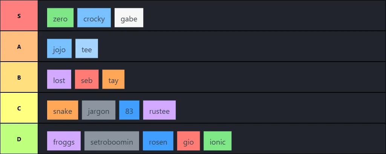The image size is (386, 154).
Task: Click the white 'gabe' tile
Action: click(129, 18)
